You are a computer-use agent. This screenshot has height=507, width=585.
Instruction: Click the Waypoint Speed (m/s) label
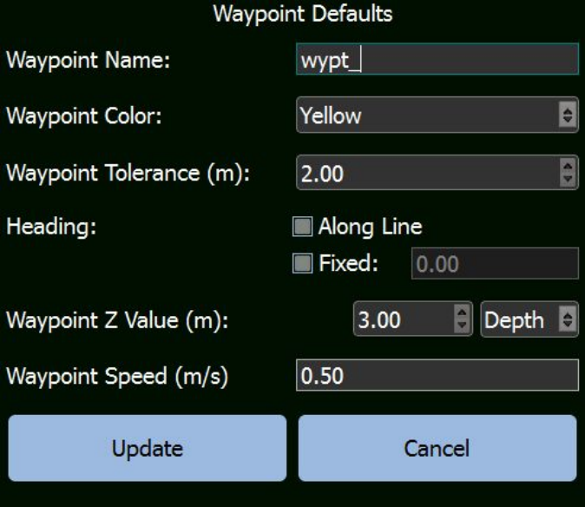click(117, 376)
